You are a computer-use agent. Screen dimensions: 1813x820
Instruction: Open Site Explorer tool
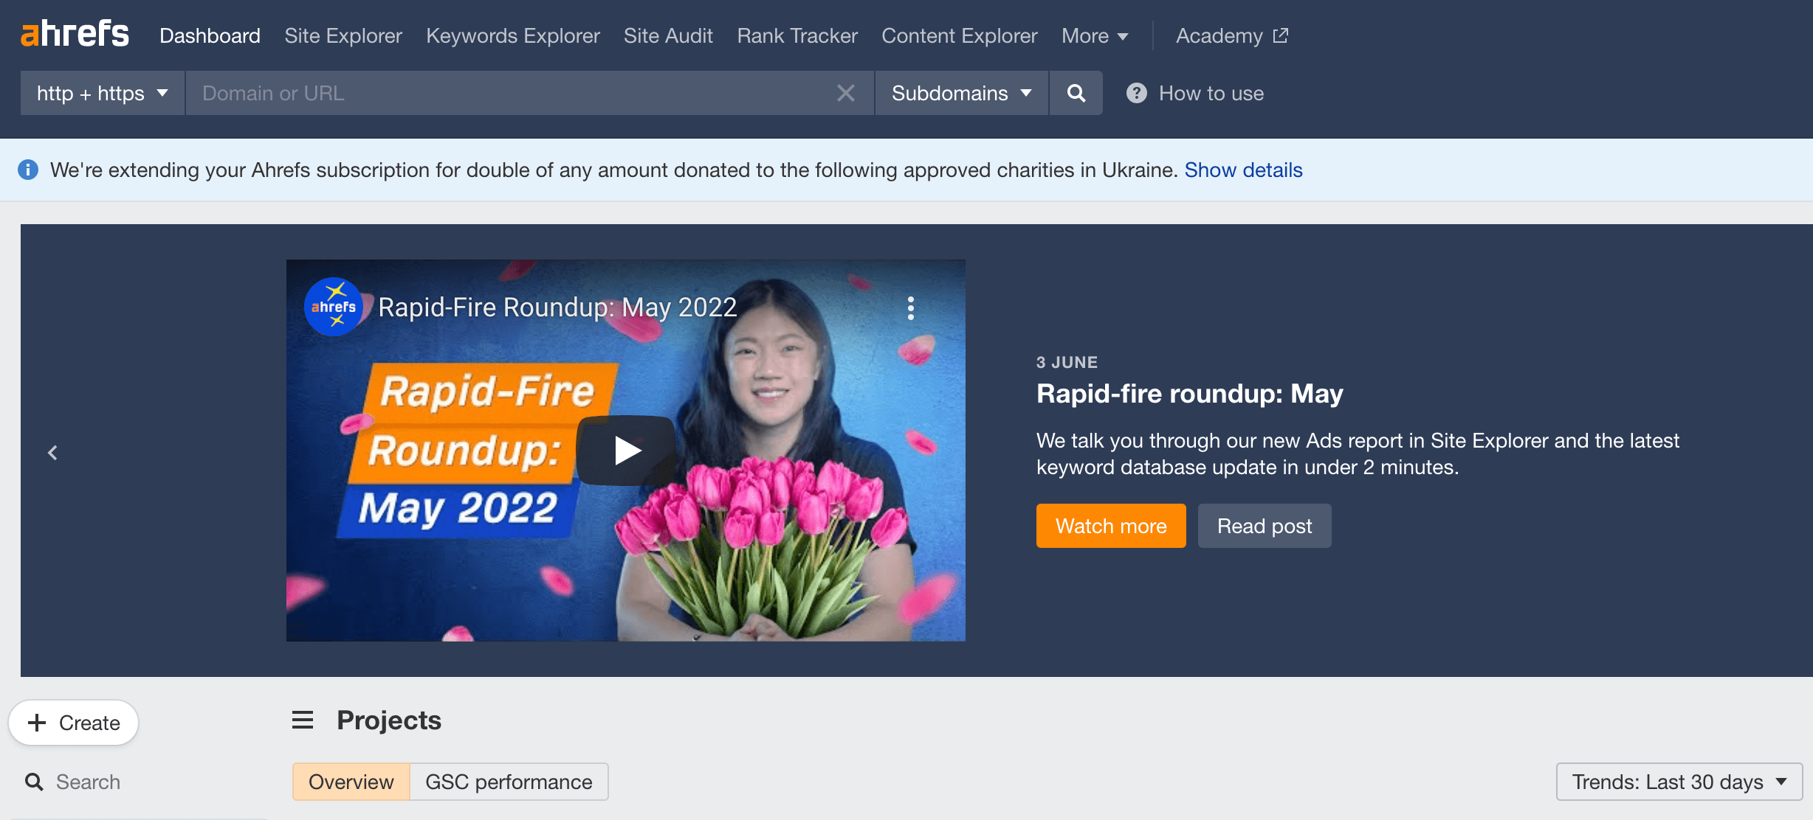tap(343, 33)
